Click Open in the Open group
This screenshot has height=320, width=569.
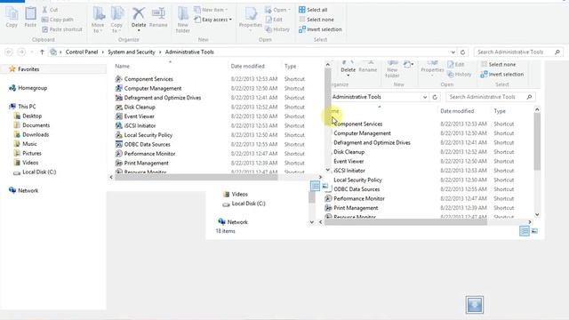click(278, 10)
